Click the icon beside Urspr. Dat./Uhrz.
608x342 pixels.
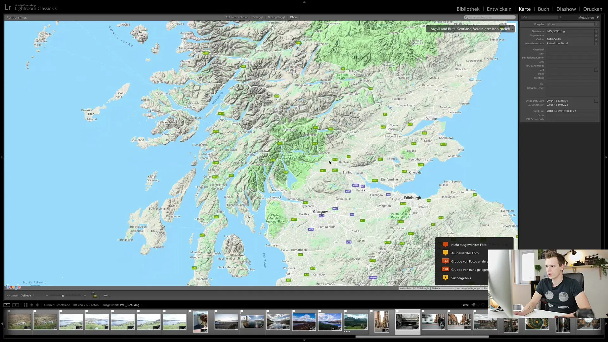[x=596, y=101]
